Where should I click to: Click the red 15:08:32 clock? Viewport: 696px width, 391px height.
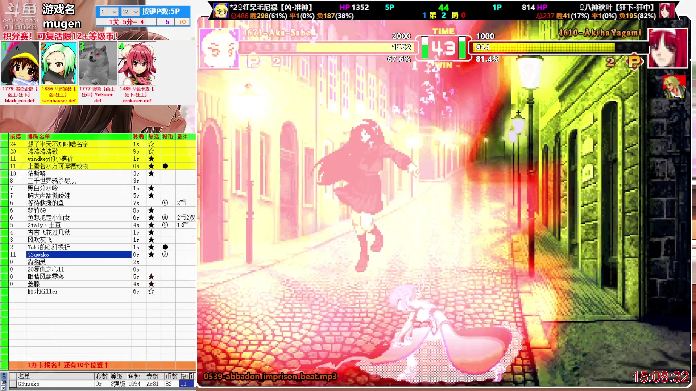[x=660, y=377]
